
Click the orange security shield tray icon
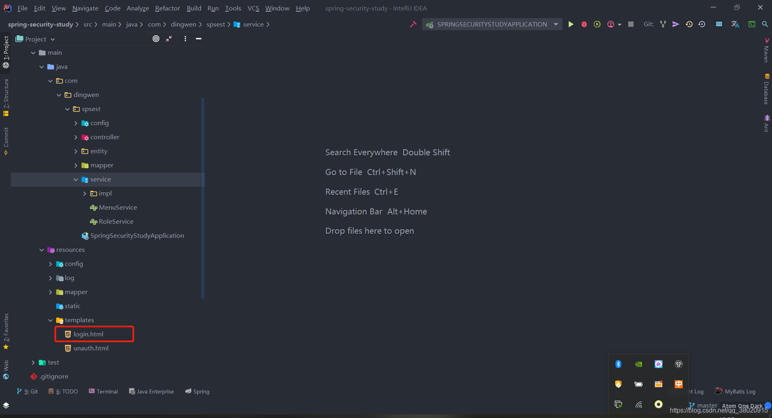(x=618, y=384)
